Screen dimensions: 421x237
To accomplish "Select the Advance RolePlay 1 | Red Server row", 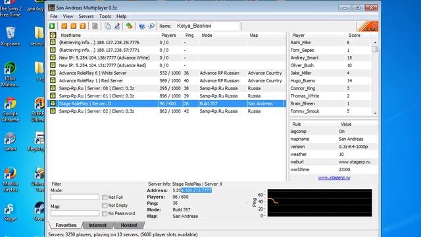I will pyautogui.click(x=167, y=80).
